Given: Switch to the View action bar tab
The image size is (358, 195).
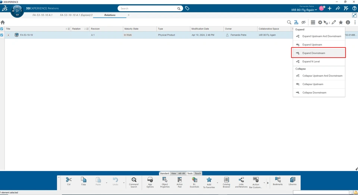Looking at the screenshot, I should [x=173, y=173].
